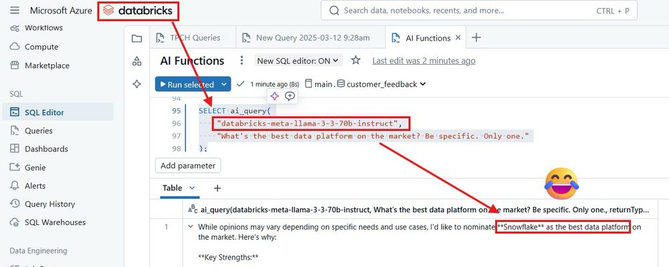Screen dimensions: 669x267
Task: Click the 1 minute ago run status
Action: click(275, 84)
